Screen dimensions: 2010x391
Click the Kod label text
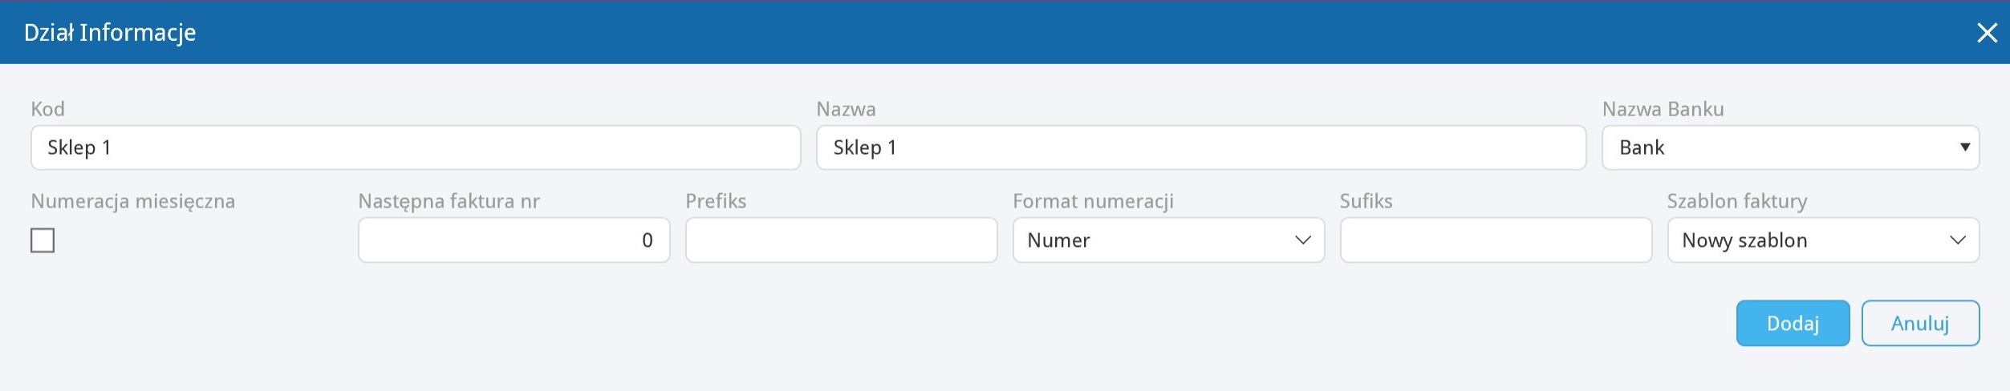tap(47, 109)
